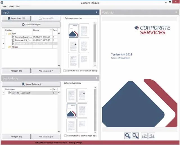Screen dimensions: 180x145
Task: Open the Extras menu
Action: click(x=11, y=6)
